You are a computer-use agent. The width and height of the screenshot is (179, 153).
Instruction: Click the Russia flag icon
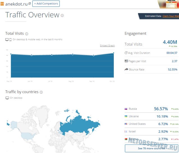point(126,109)
